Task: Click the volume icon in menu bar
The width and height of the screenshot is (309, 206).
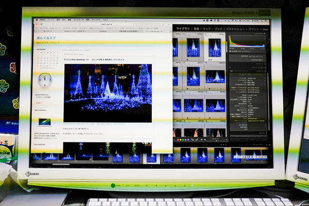Action: (236, 21)
